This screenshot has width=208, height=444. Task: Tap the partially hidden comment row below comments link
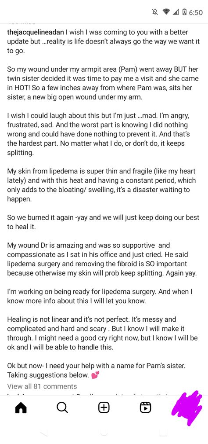(93, 394)
